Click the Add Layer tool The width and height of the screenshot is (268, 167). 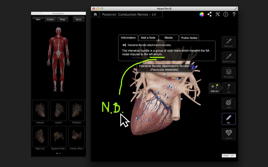coord(229,42)
